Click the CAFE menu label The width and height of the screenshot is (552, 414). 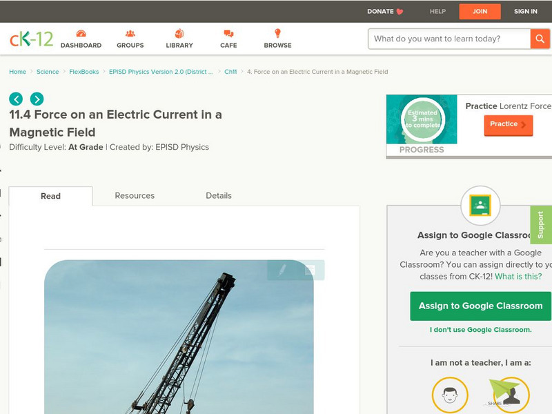click(228, 46)
